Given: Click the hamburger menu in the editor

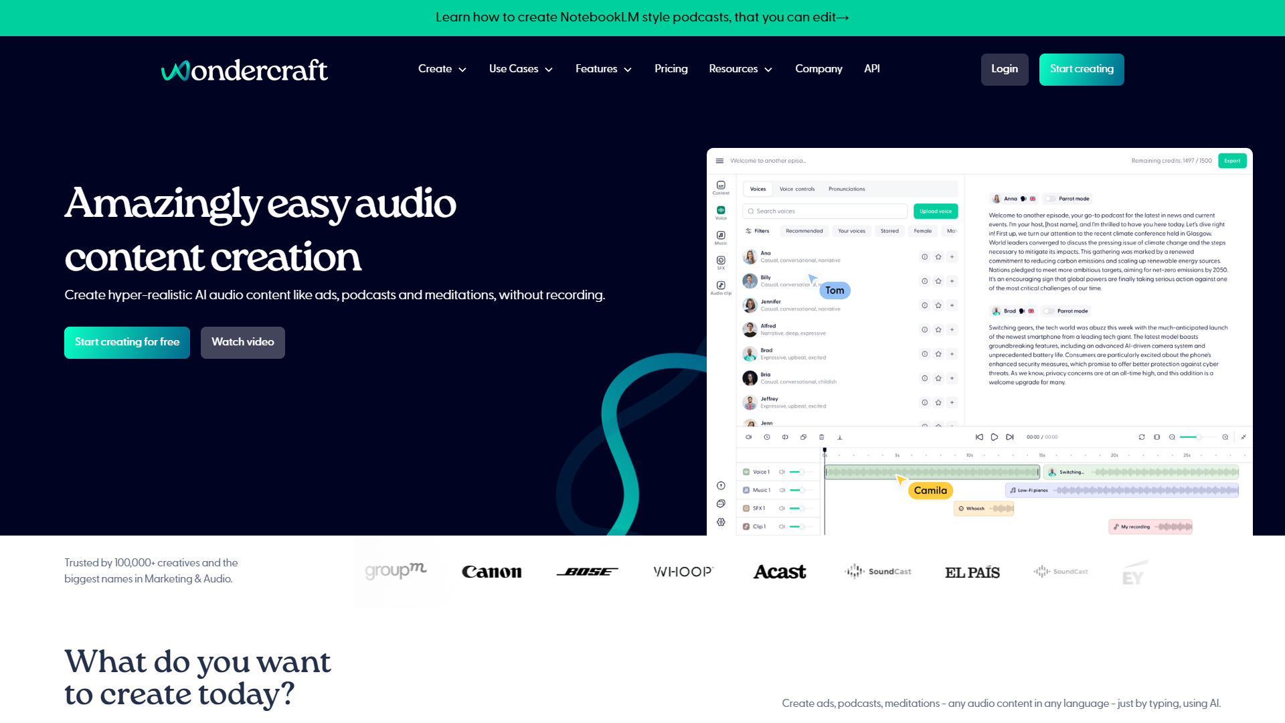Looking at the screenshot, I should click(x=719, y=161).
